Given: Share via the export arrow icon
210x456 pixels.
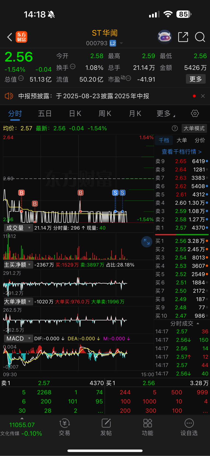Looking at the screenshot, I should pyautogui.click(x=183, y=37).
